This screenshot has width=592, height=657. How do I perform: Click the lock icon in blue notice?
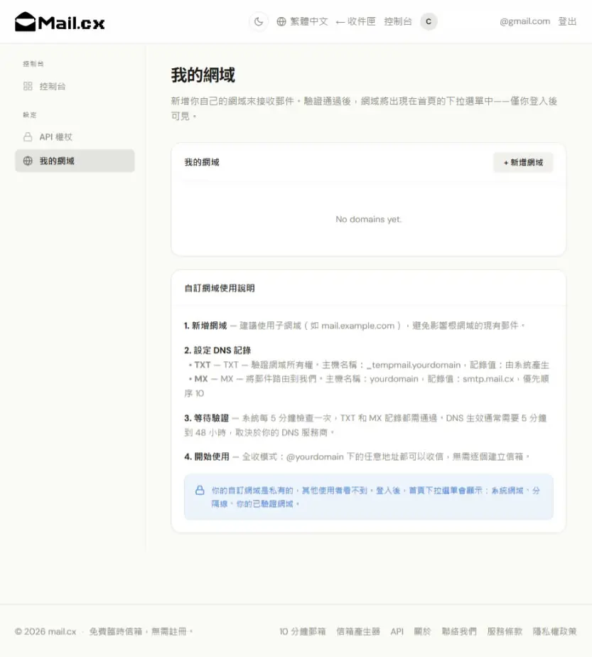(x=200, y=490)
